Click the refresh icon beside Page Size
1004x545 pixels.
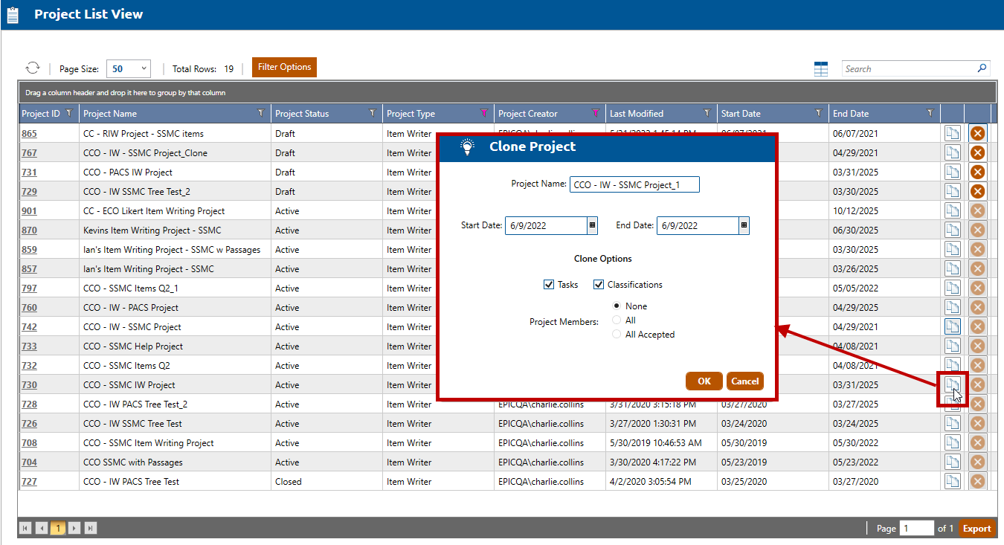click(x=33, y=68)
